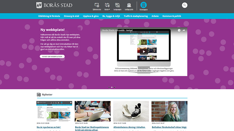Click the Nyheter newspaper icon
Screen dimensions: 234x131
tap(39, 94)
